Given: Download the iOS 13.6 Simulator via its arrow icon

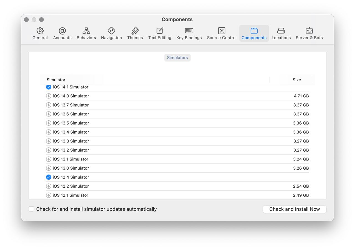Looking at the screenshot, I should coord(49,114).
